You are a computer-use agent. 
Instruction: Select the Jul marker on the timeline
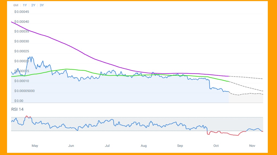pos(107,146)
